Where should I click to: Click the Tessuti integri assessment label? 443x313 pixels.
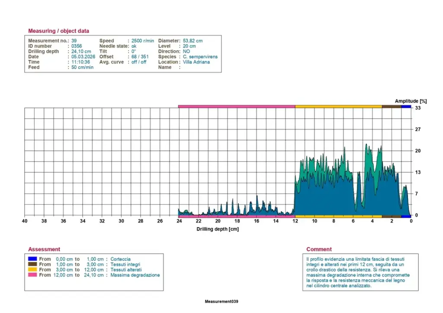pyautogui.click(x=125, y=265)
